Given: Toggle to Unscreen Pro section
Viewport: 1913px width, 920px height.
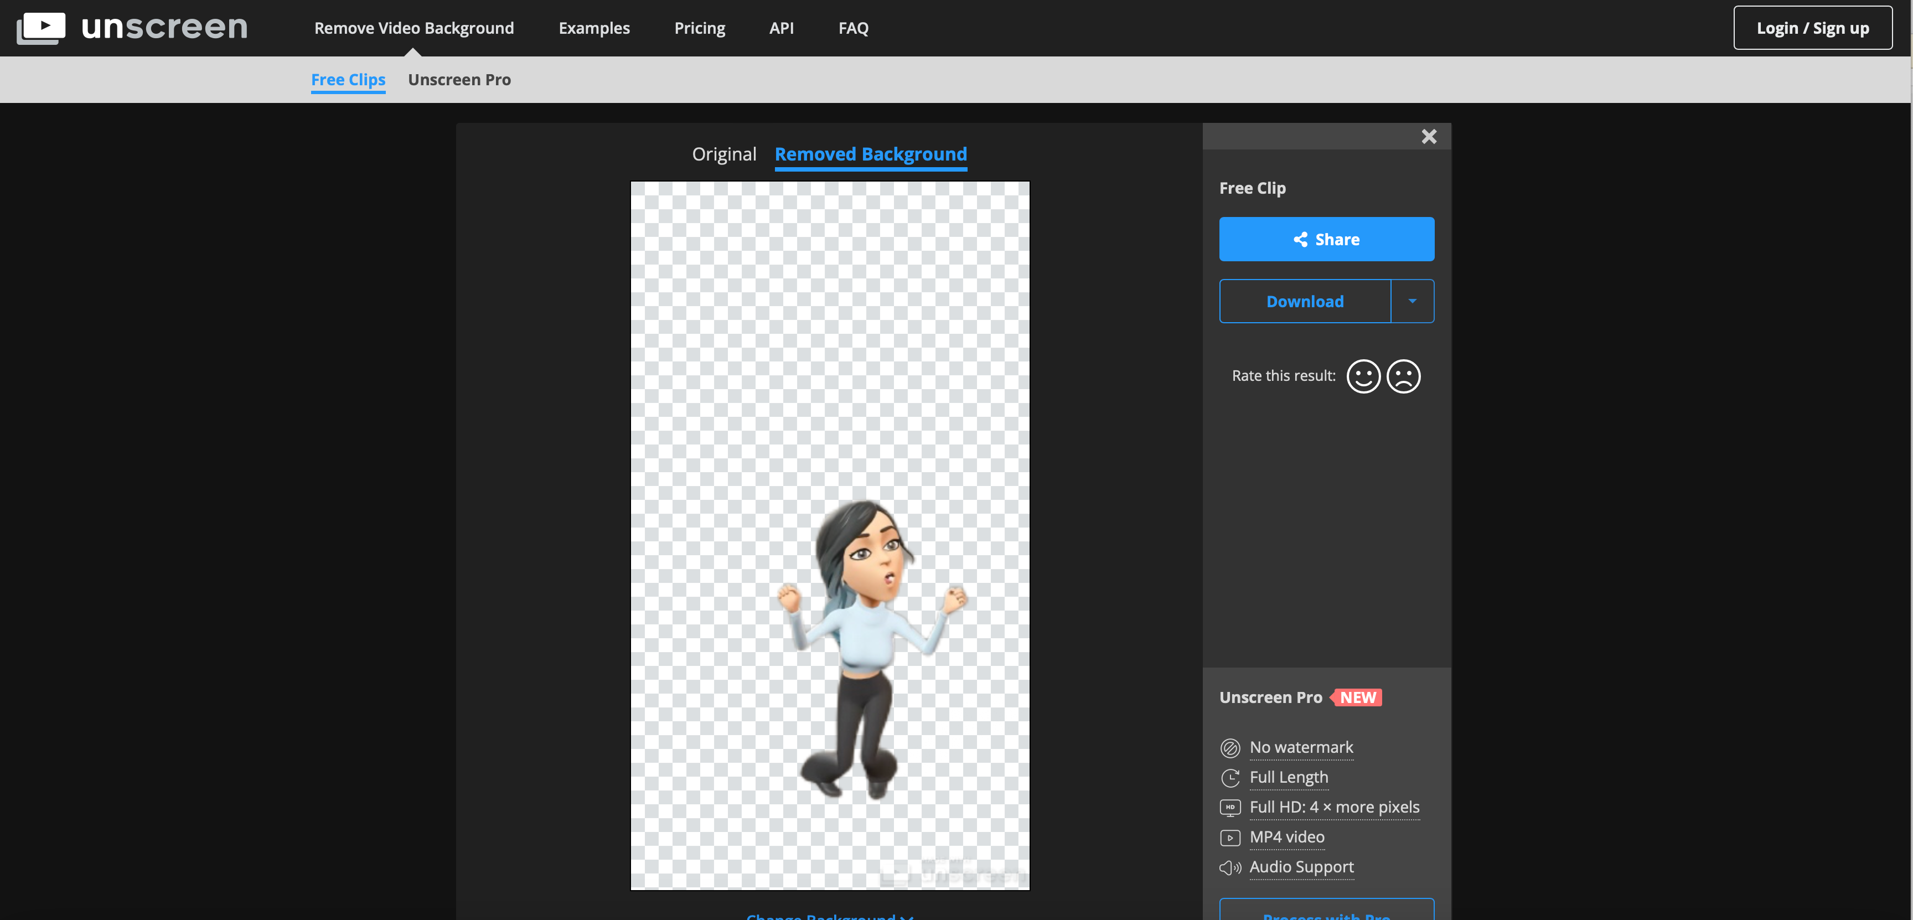Looking at the screenshot, I should click(460, 78).
